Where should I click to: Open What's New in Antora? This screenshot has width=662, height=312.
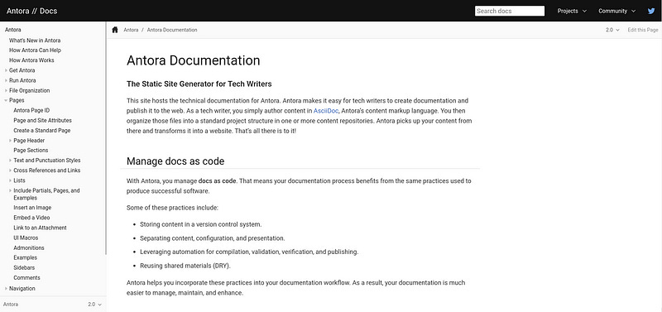35,41
